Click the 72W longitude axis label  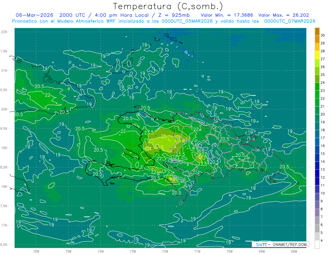[x=165, y=251]
